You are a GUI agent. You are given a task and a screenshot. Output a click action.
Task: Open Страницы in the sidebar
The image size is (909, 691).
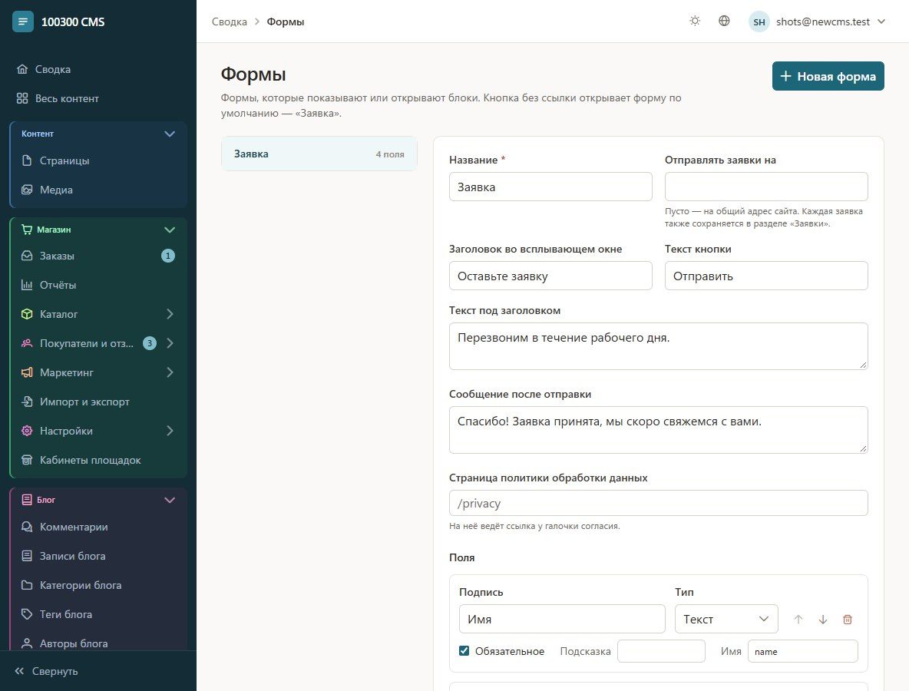98,160
